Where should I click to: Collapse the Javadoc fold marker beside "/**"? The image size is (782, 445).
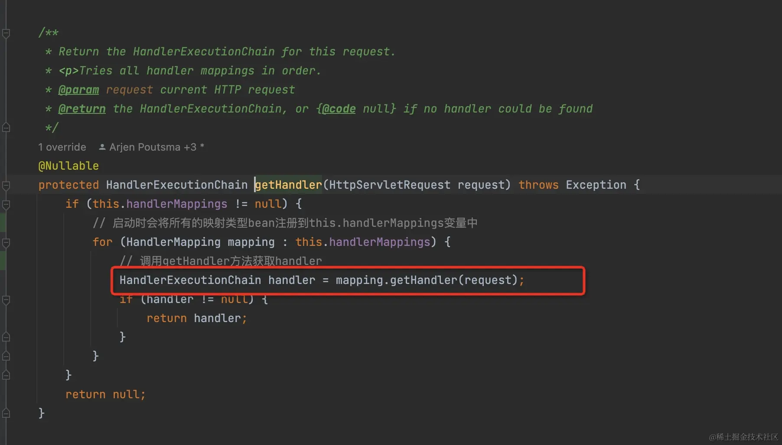click(6, 33)
